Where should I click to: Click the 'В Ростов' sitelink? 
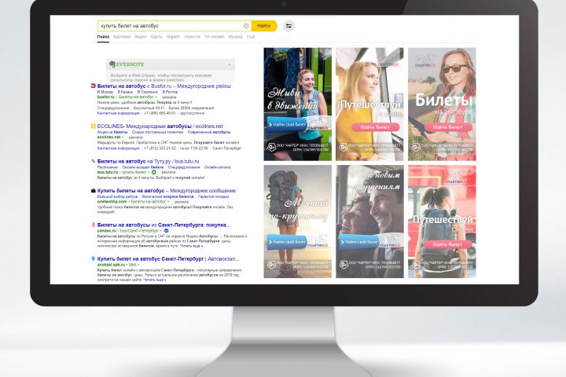click(170, 92)
